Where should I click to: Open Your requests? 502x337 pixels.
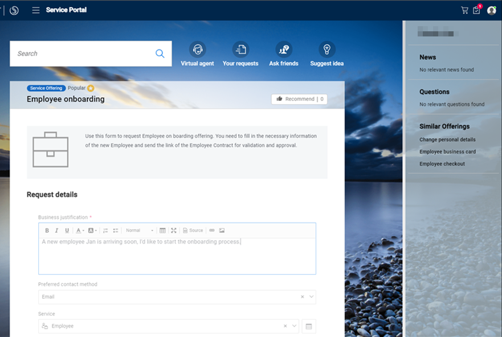click(240, 50)
